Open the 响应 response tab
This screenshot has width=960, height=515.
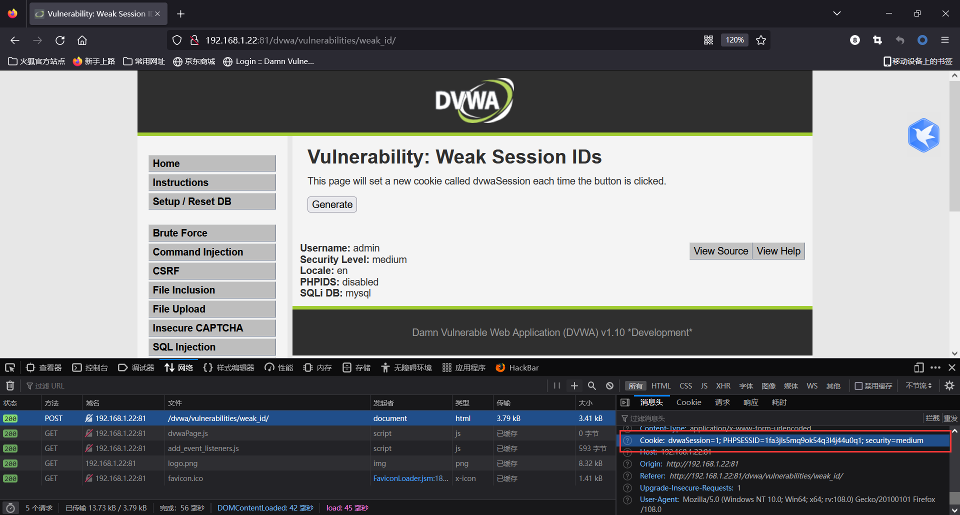[x=750, y=402]
